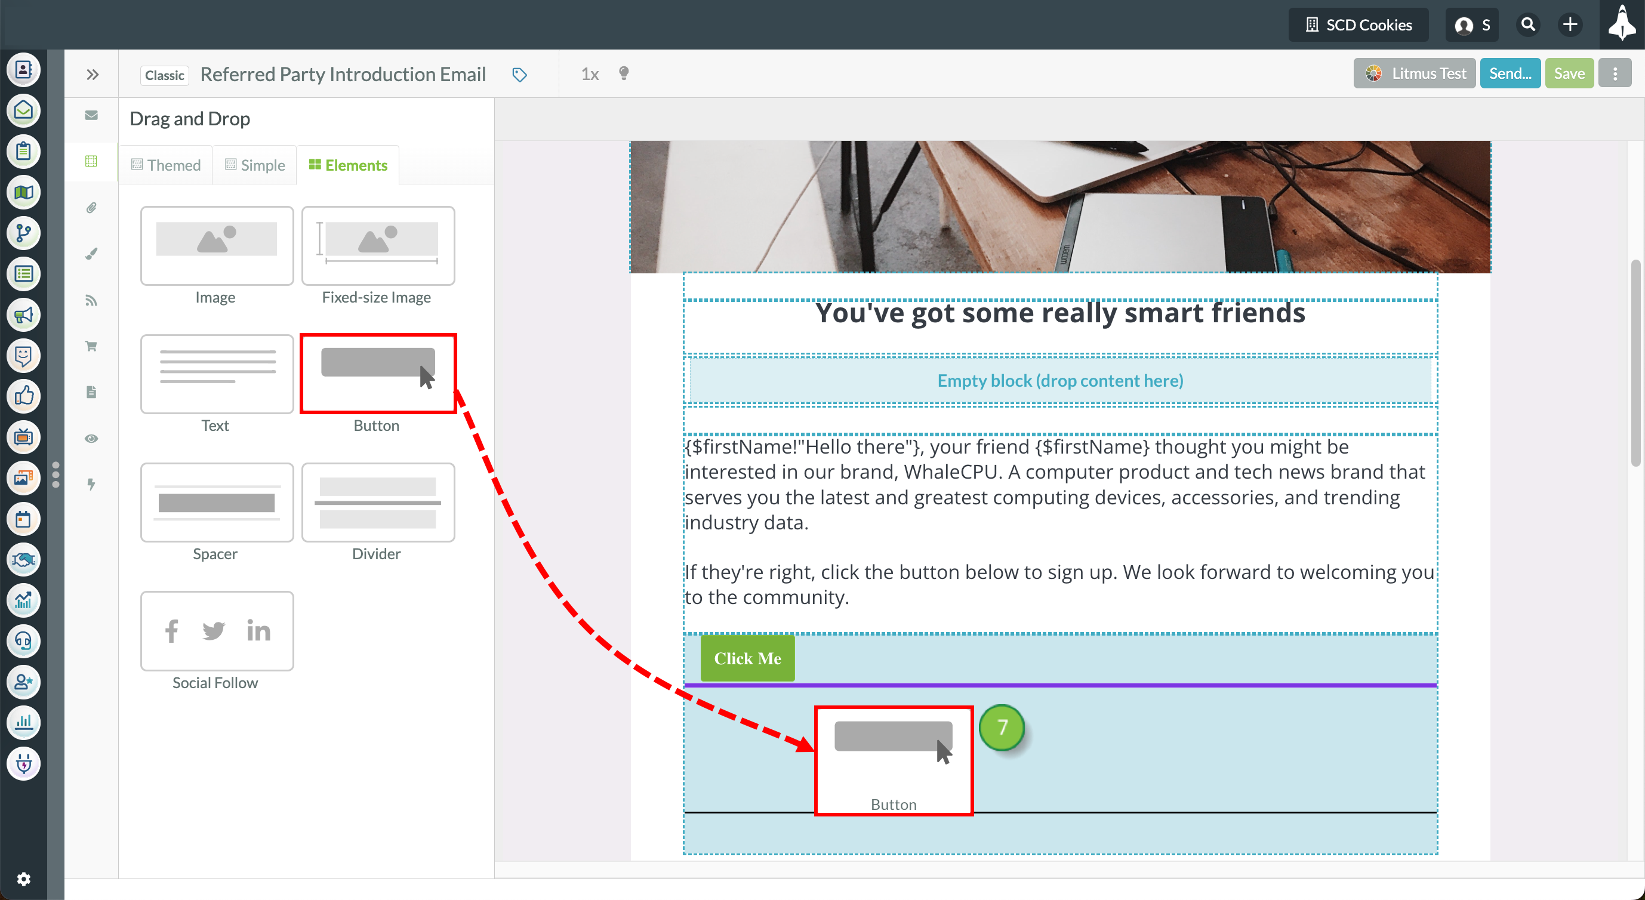This screenshot has height=900, width=1645.
Task: Switch to the Themed tab
Action: point(166,165)
